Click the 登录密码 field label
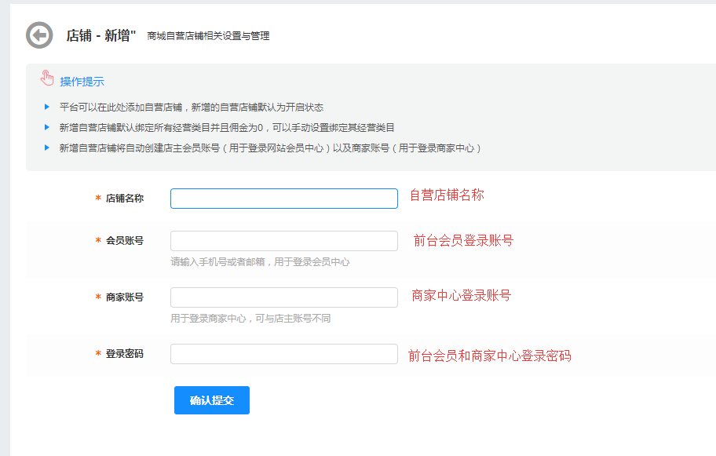716x456 pixels. [124, 354]
